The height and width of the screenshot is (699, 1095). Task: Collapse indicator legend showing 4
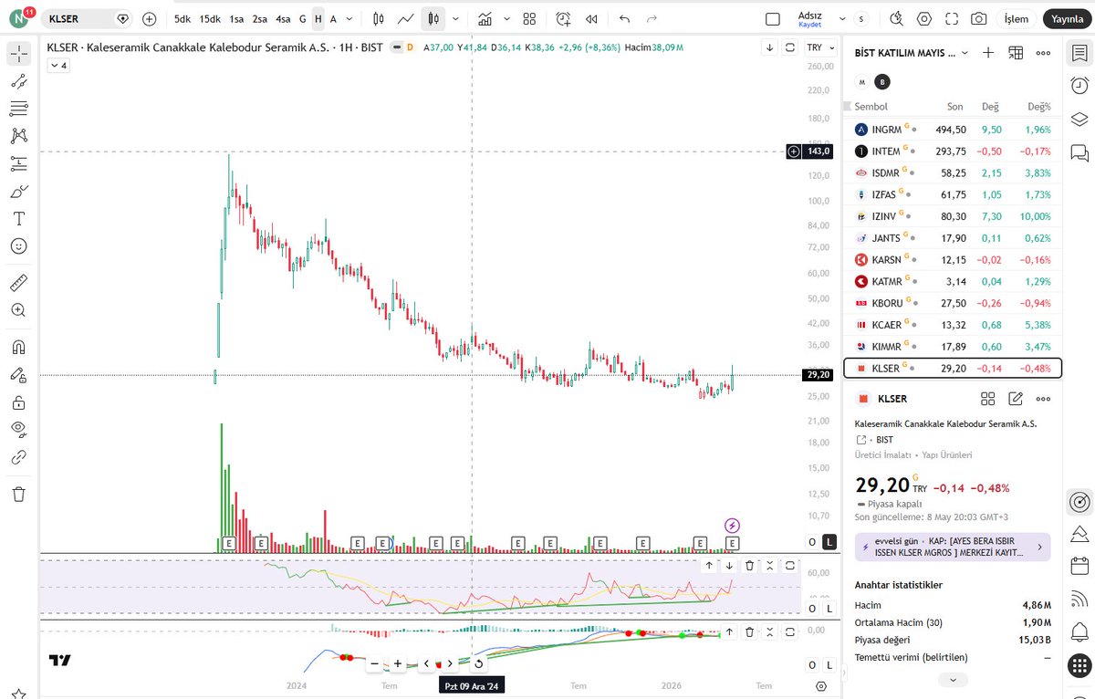57,66
